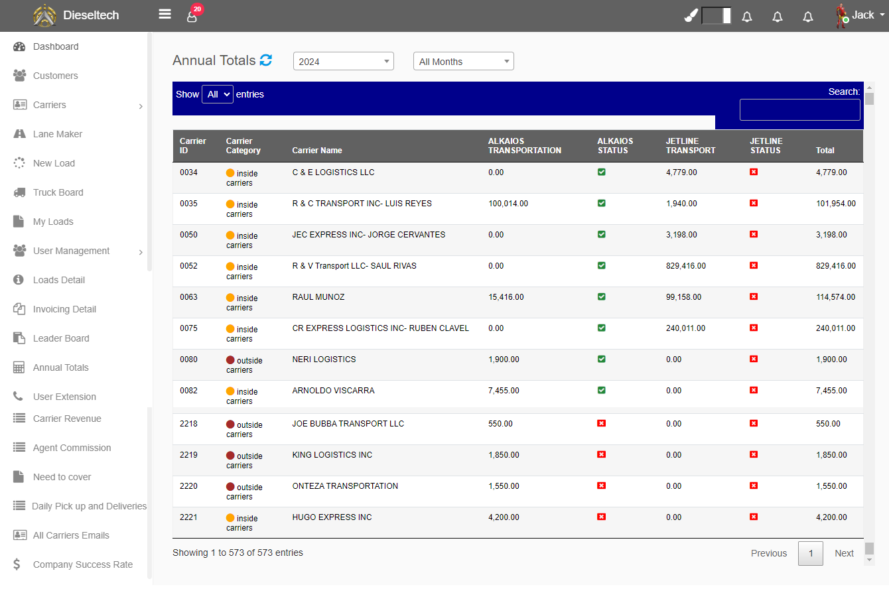The width and height of the screenshot is (889, 589).
Task: Open Carrier Revenue menu item
Action: (x=67, y=419)
